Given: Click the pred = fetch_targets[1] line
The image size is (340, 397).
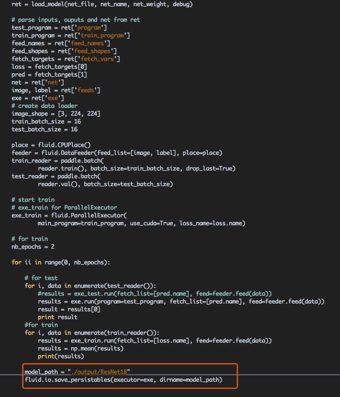Looking at the screenshot, I should (x=49, y=75).
